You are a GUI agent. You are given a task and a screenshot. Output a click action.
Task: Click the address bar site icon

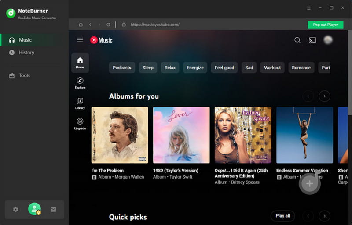124,25
